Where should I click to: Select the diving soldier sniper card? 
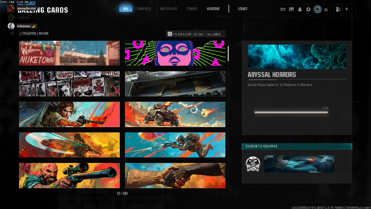point(175,145)
